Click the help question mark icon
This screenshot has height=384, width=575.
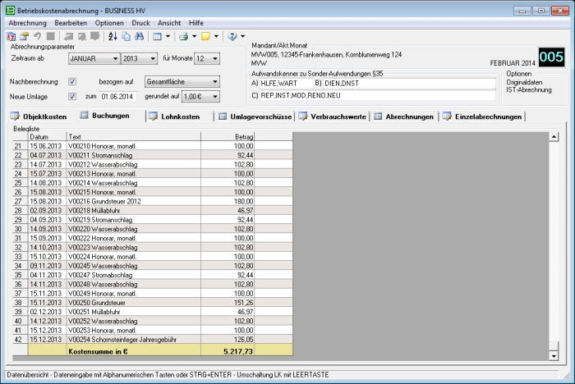pos(232,36)
